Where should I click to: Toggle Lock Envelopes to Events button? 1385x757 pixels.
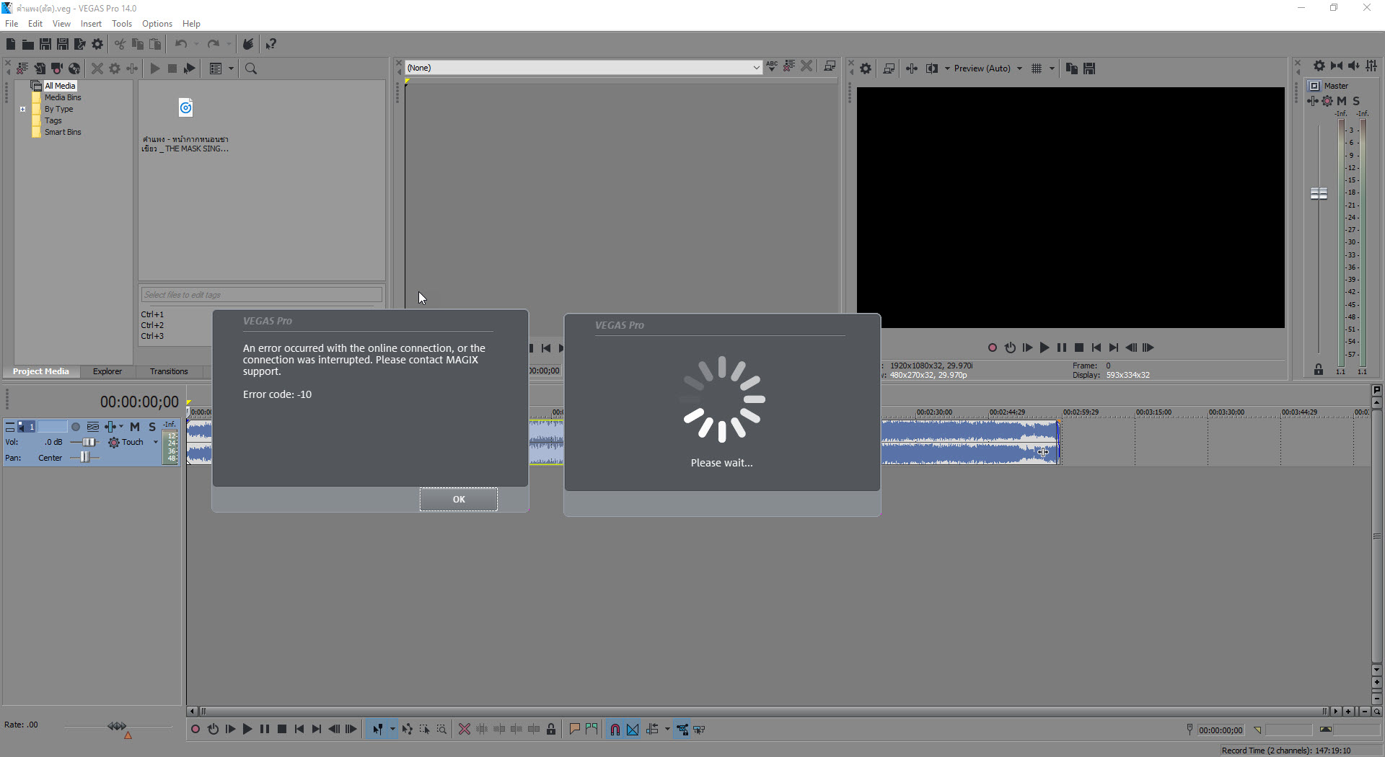682,730
